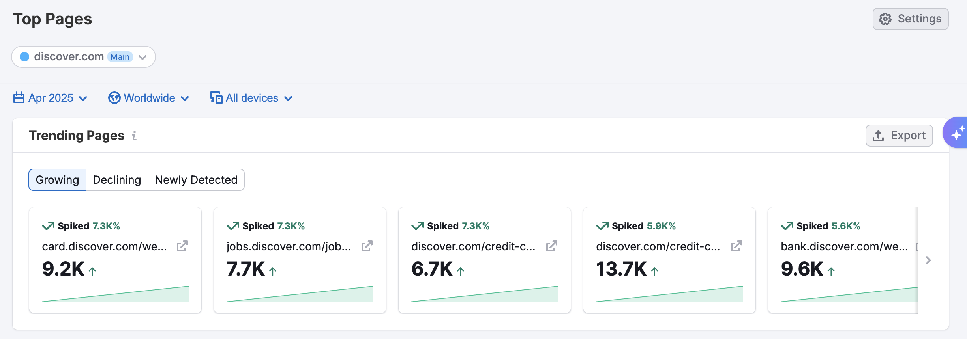Switch to the Declining filter
The height and width of the screenshot is (339, 967).
[x=117, y=180]
